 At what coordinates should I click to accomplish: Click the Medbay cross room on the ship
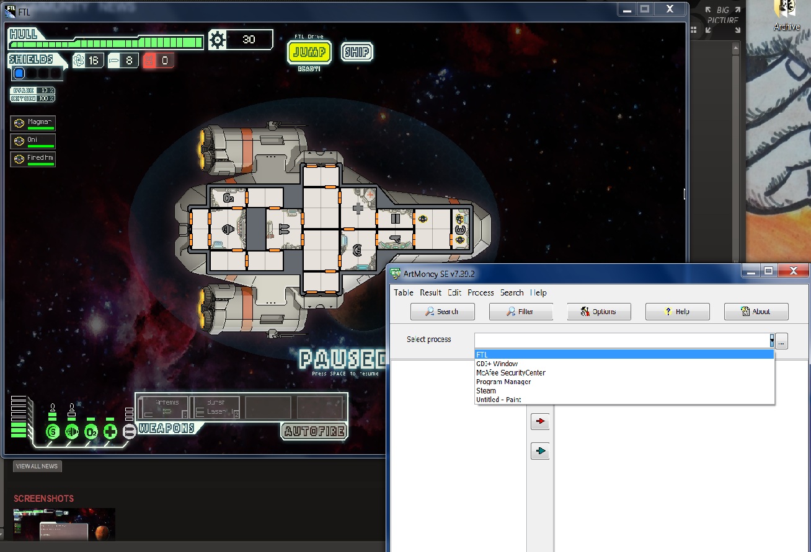pyautogui.click(x=358, y=208)
